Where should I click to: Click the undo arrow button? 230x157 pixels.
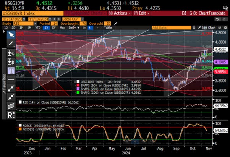(217, 19)
